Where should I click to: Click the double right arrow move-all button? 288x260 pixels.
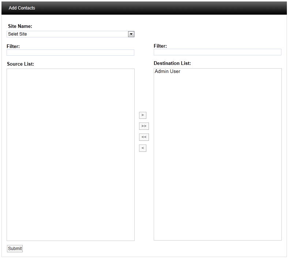(144, 126)
